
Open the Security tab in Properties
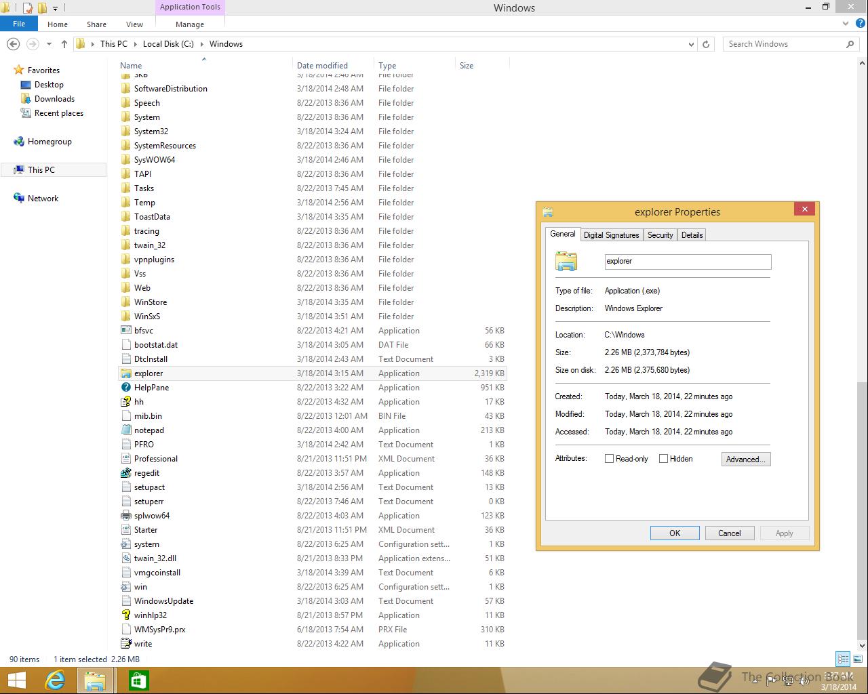660,235
